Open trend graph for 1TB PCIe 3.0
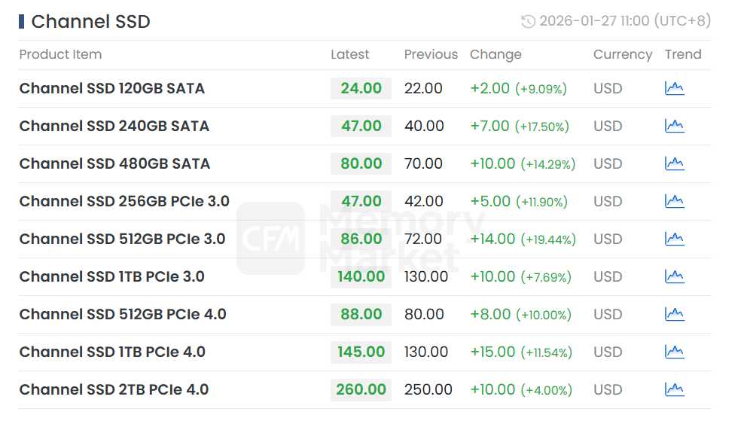Image resolution: width=747 pixels, height=421 pixels. point(674,276)
